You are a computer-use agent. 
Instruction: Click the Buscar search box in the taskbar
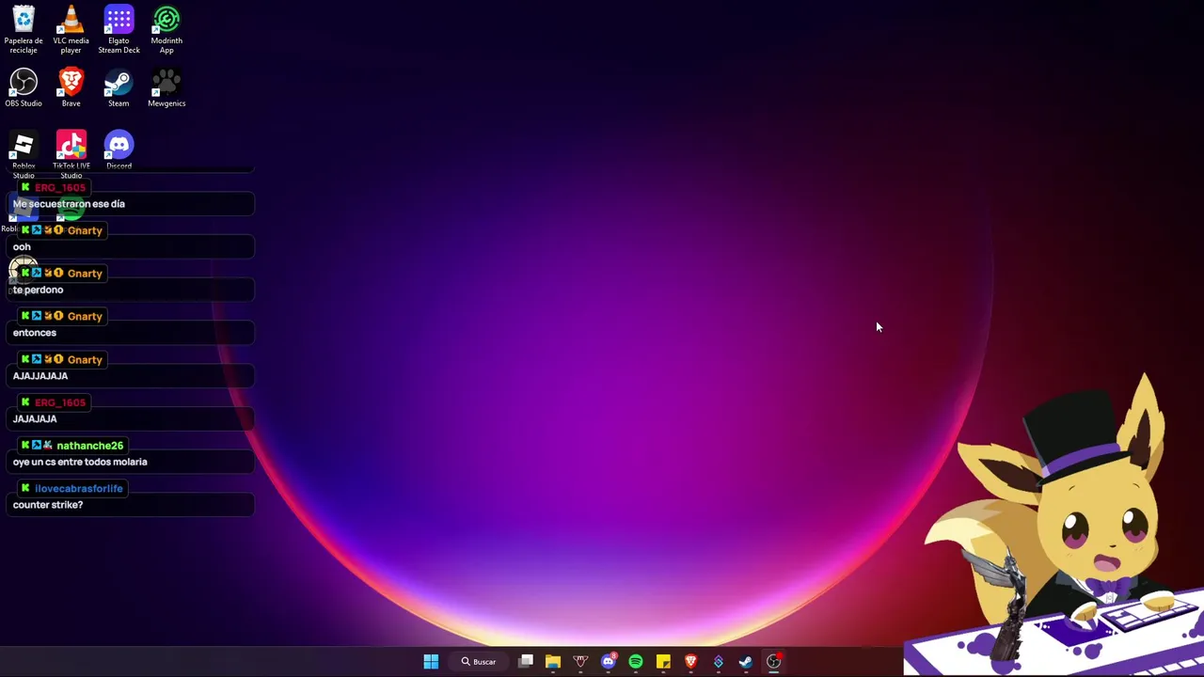pyautogui.click(x=479, y=662)
